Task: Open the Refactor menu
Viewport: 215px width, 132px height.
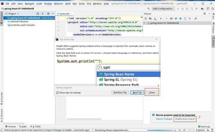Action: click(x=58, y=4)
